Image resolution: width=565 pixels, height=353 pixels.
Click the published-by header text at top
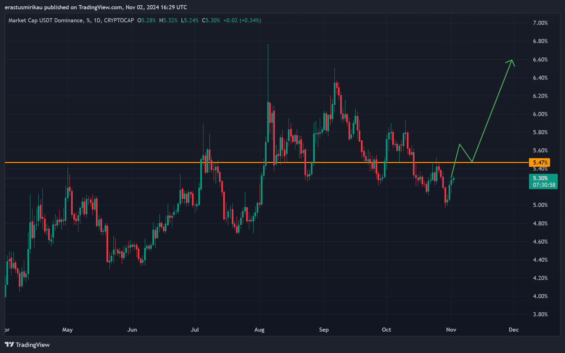[x=96, y=7]
